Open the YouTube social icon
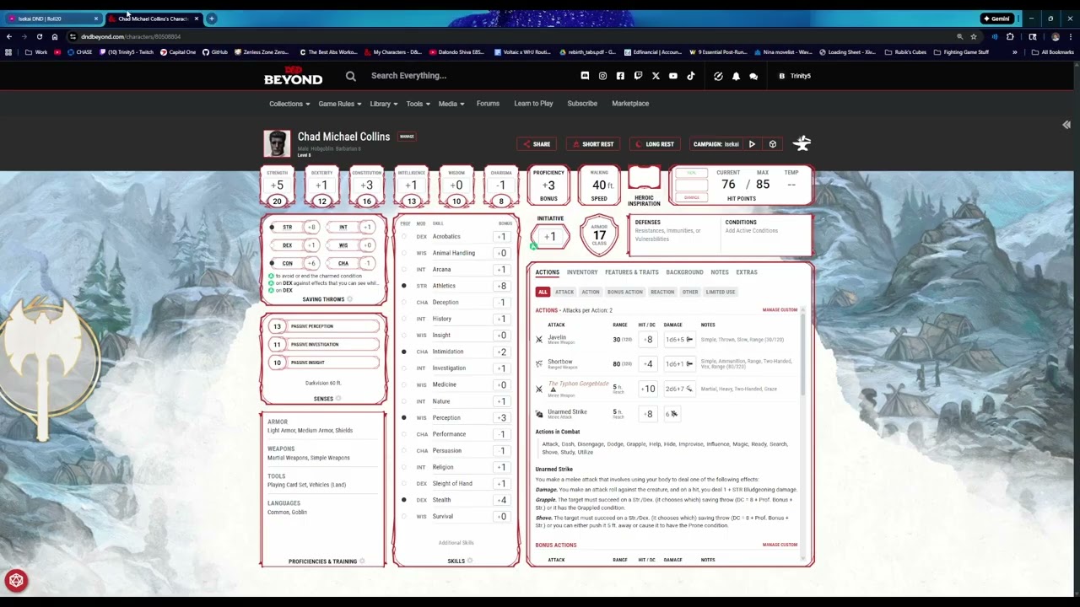The height and width of the screenshot is (607, 1080). click(x=673, y=76)
